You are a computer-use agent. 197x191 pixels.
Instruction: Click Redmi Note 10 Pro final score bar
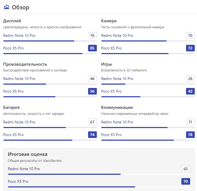pyautogui.click(x=99, y=174)
